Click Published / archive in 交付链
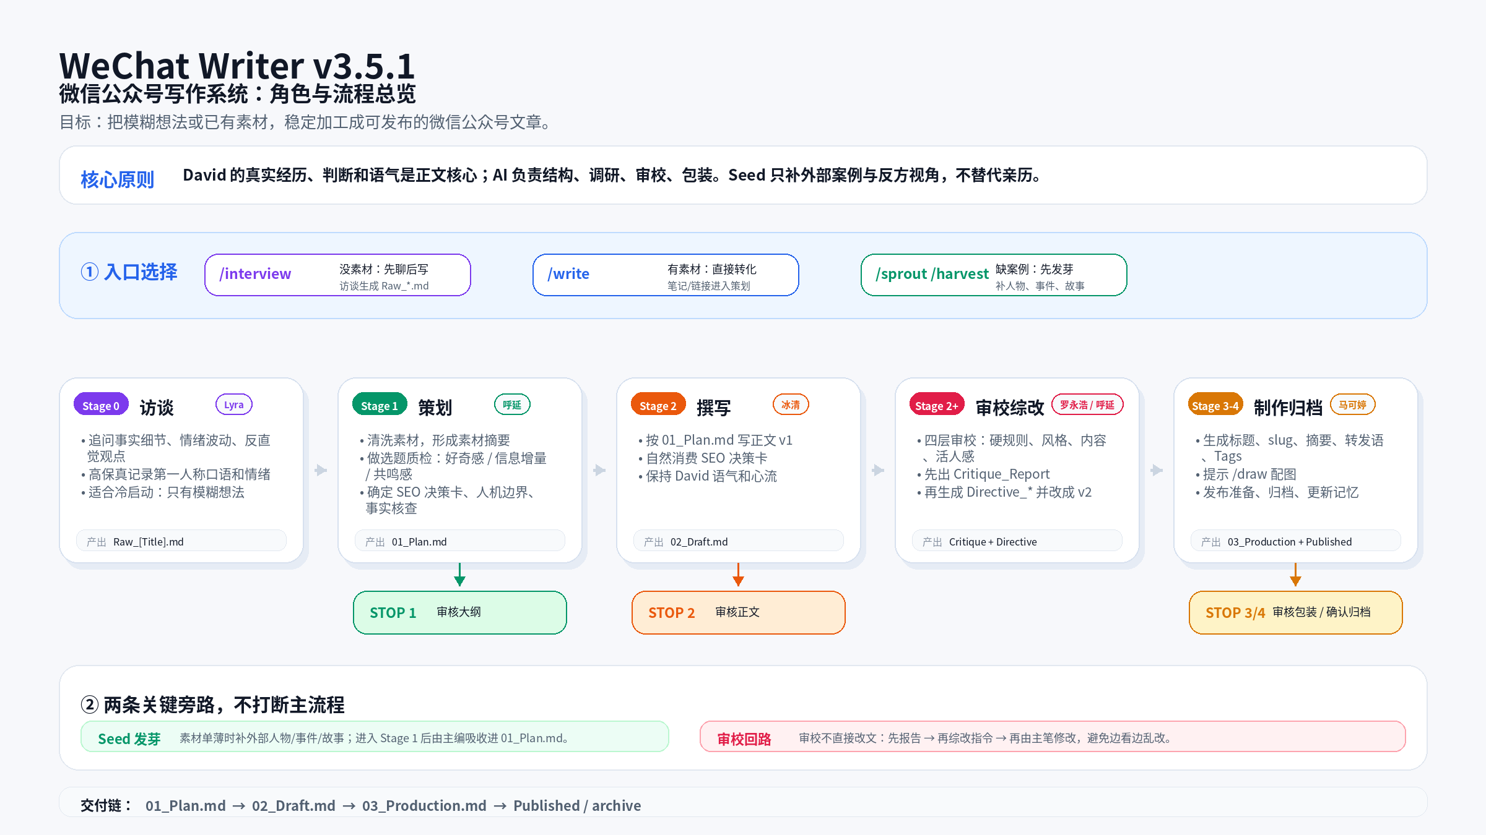1486x835 pixels. [x=577, y=805]
